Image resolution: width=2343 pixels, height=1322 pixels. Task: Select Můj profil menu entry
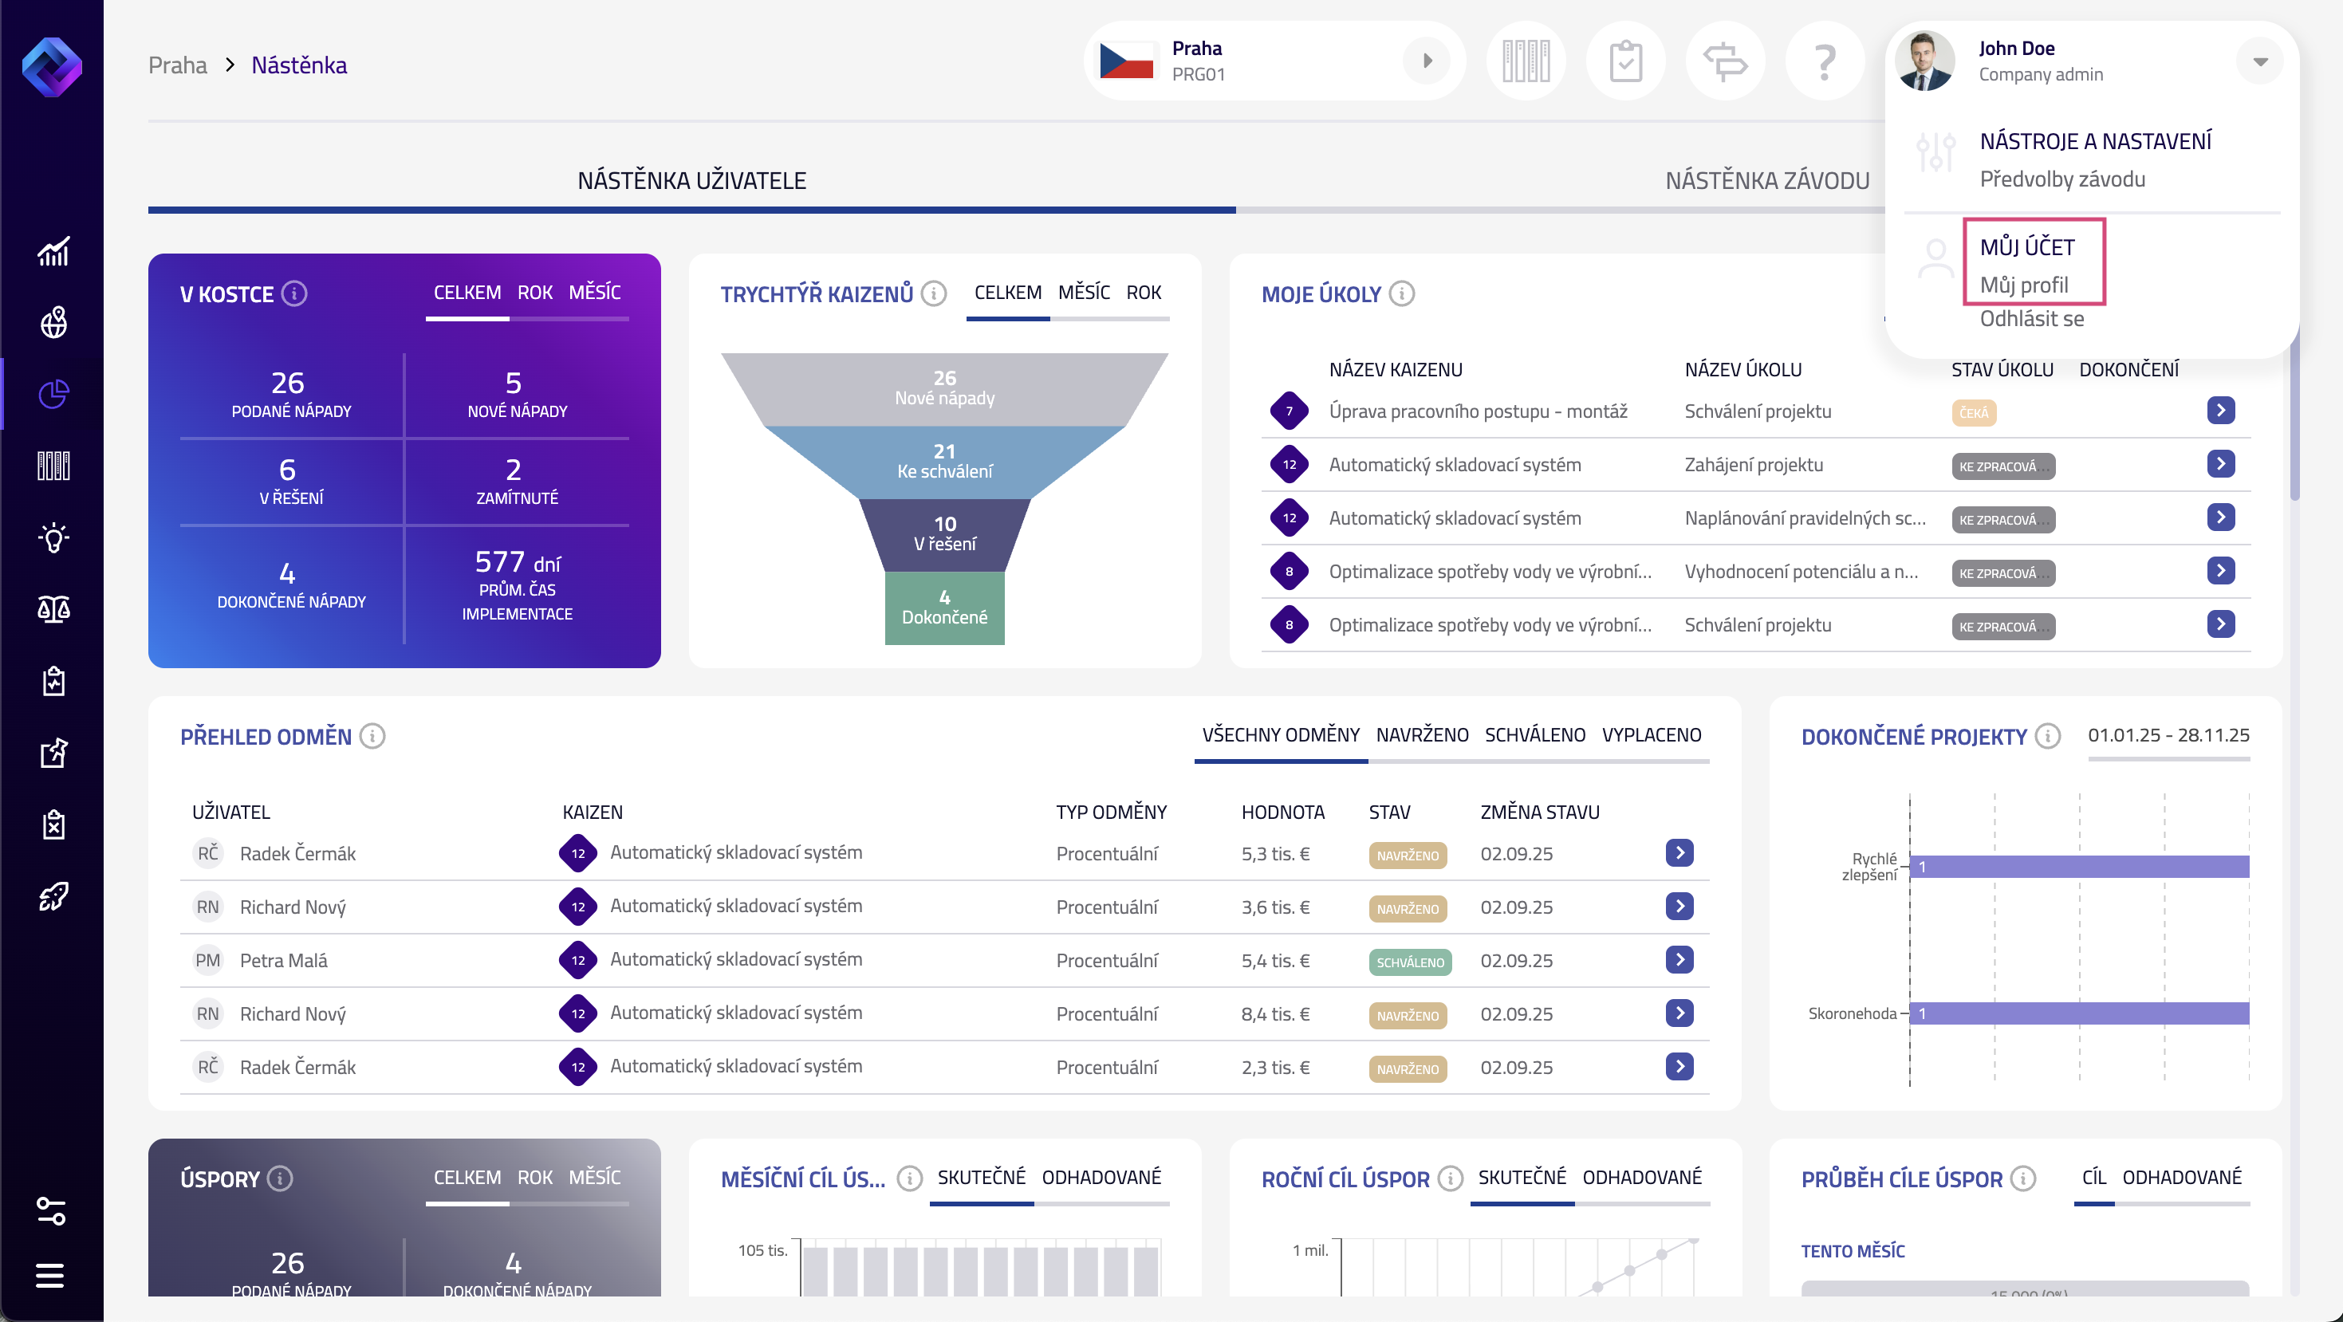pyautogui.click(x=2024, y=285)
